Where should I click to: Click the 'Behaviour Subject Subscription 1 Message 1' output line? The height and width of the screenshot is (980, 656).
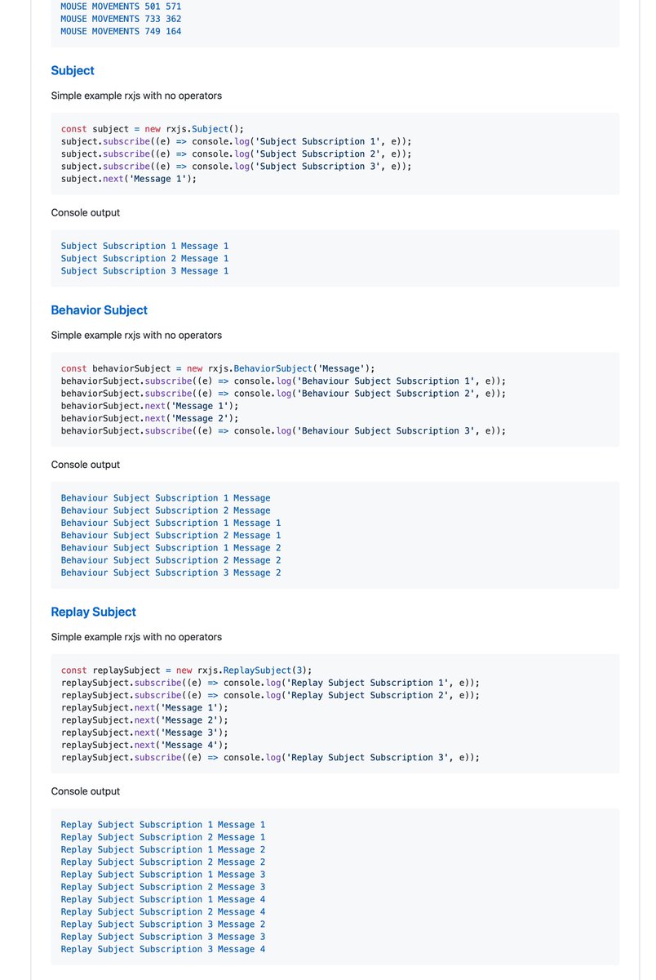[x=171, y=523]
